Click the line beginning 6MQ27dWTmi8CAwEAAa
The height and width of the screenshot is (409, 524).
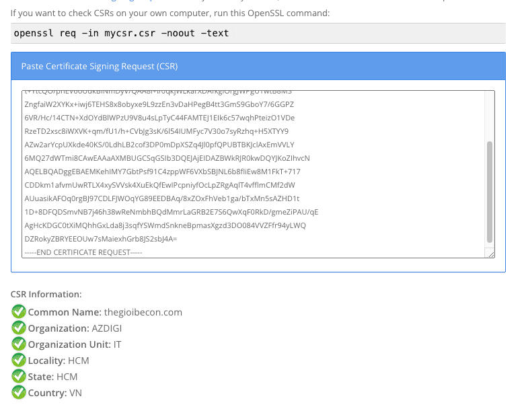[x=167, y=158]
